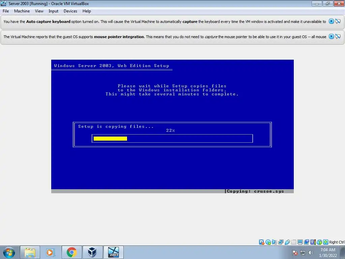This screenshot has width=345, height=259.
Task: Open the Devices menu
Action: [70, 11]
